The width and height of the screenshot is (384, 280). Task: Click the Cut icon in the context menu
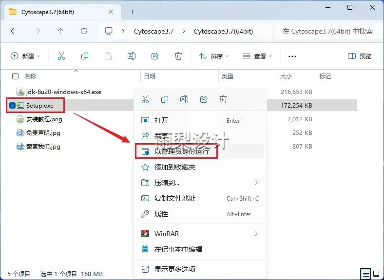tap(145, 99)
